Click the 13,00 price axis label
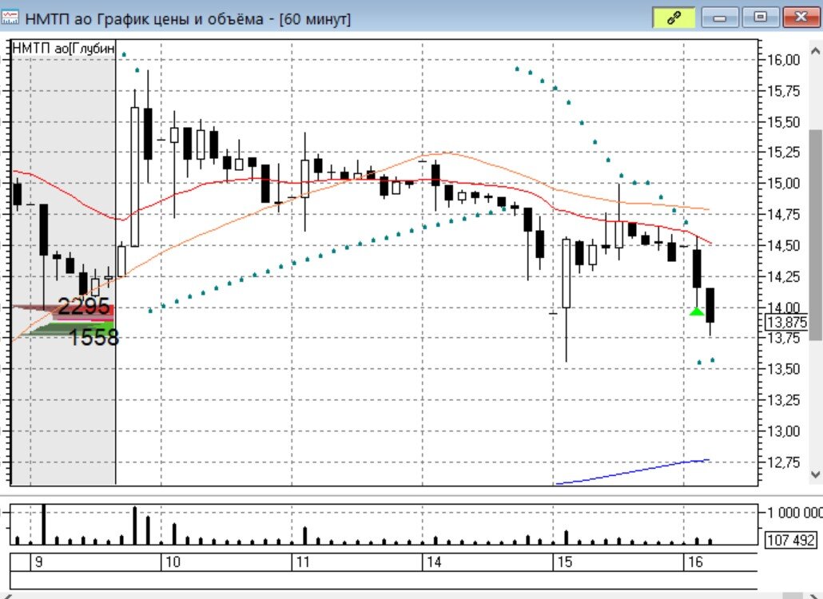Viewport: 823px width, 599px height. 784,431
